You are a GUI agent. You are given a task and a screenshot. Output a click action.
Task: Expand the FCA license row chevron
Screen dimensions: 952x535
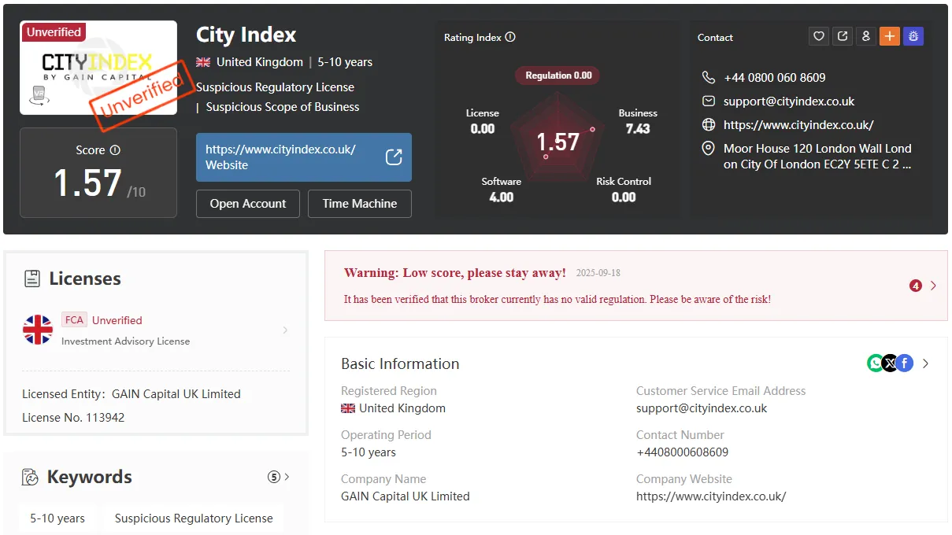point(285,330)
